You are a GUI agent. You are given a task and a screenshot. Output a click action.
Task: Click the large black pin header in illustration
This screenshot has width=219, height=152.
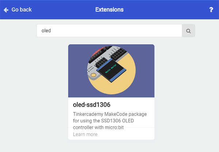(x=119, y=53)
